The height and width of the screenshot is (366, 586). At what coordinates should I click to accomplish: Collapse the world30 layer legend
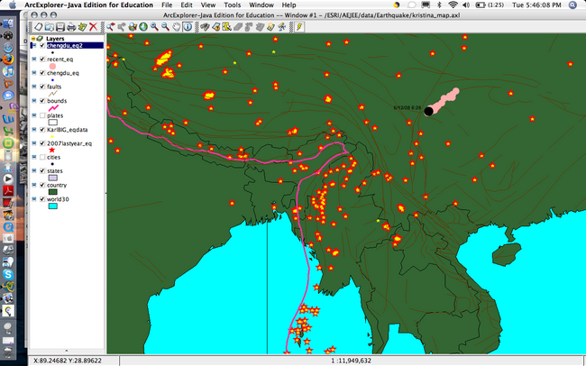[x=34, y=197]
